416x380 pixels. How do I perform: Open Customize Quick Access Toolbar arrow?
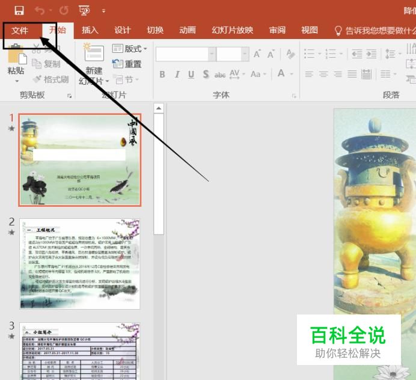[103, 11]
